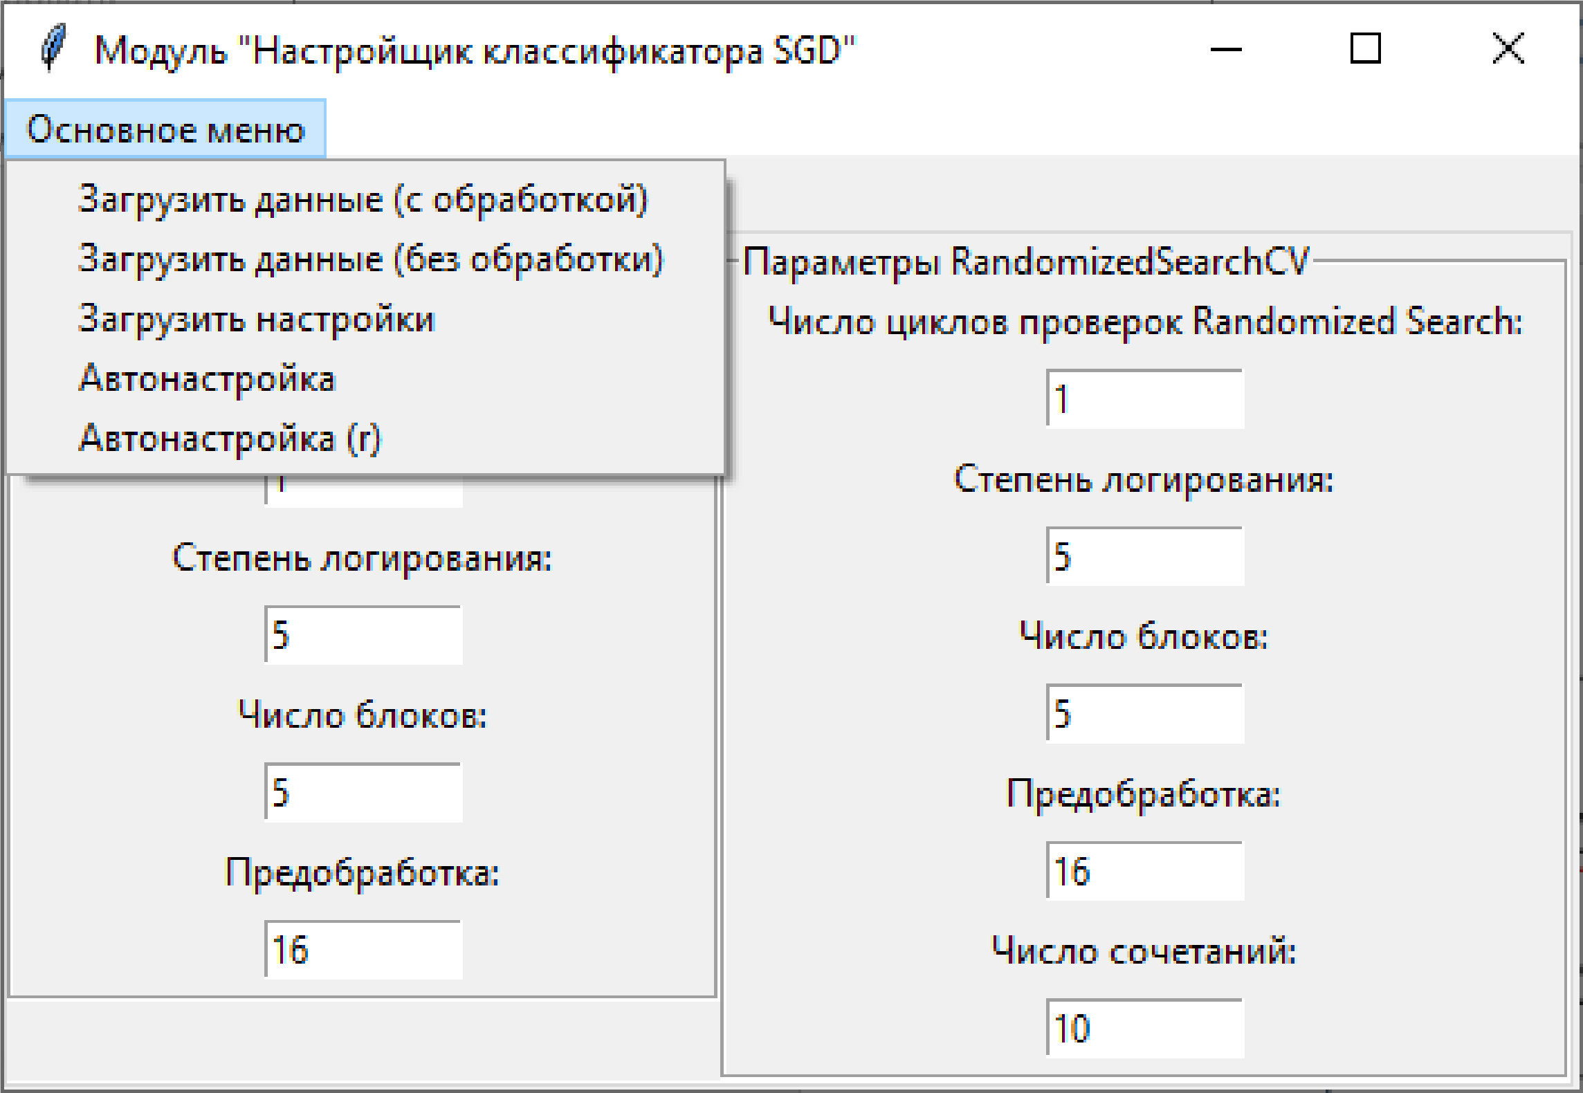Choose Загрузить данные (без обработки)
This screenshot has width=1583, height=1093.
click(x=371, y=259)
